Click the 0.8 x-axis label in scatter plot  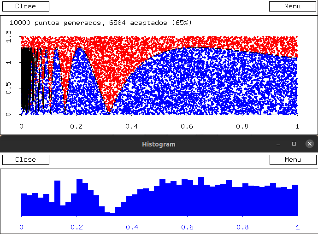click(x=242, y=126)
